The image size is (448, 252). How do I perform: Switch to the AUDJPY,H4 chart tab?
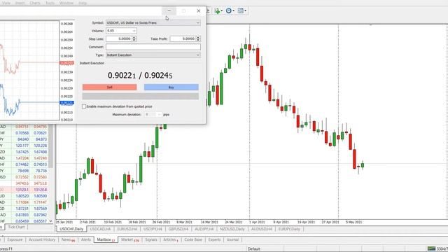coord(204,229)
